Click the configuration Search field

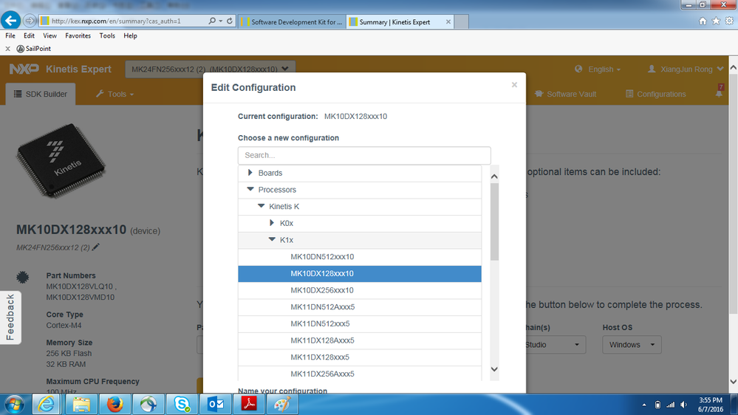pos(364,155)
